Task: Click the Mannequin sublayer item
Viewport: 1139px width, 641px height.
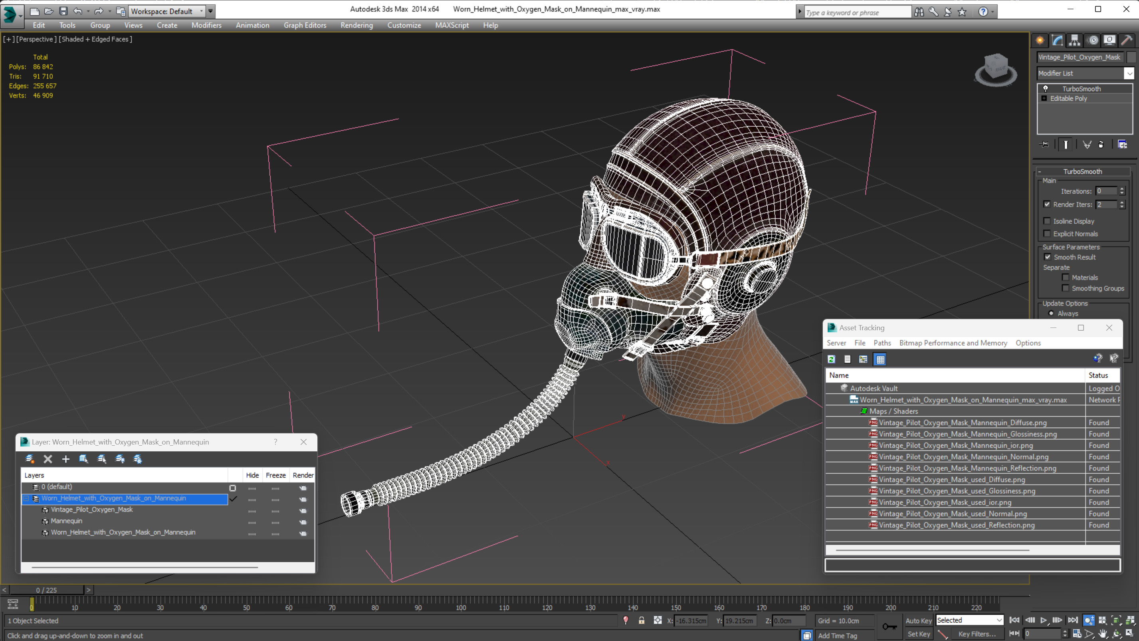Action: [x=67, y=520]
